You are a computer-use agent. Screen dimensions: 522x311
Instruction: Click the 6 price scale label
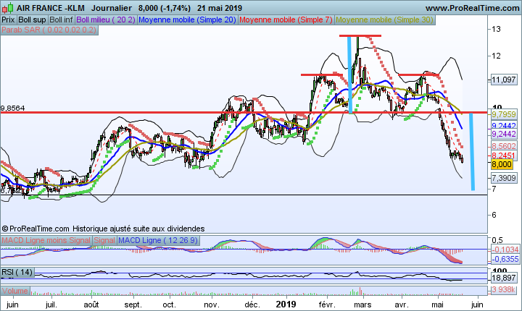pyautogui.click(x=494, y=215)
